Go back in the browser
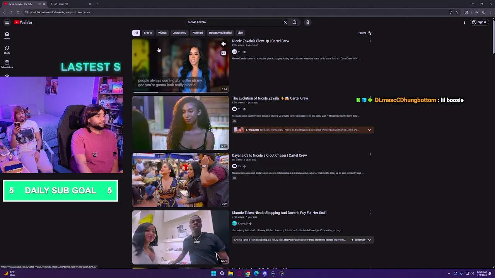Image resolution: width=495 pixels, height=278 pixels. point(4,12)
